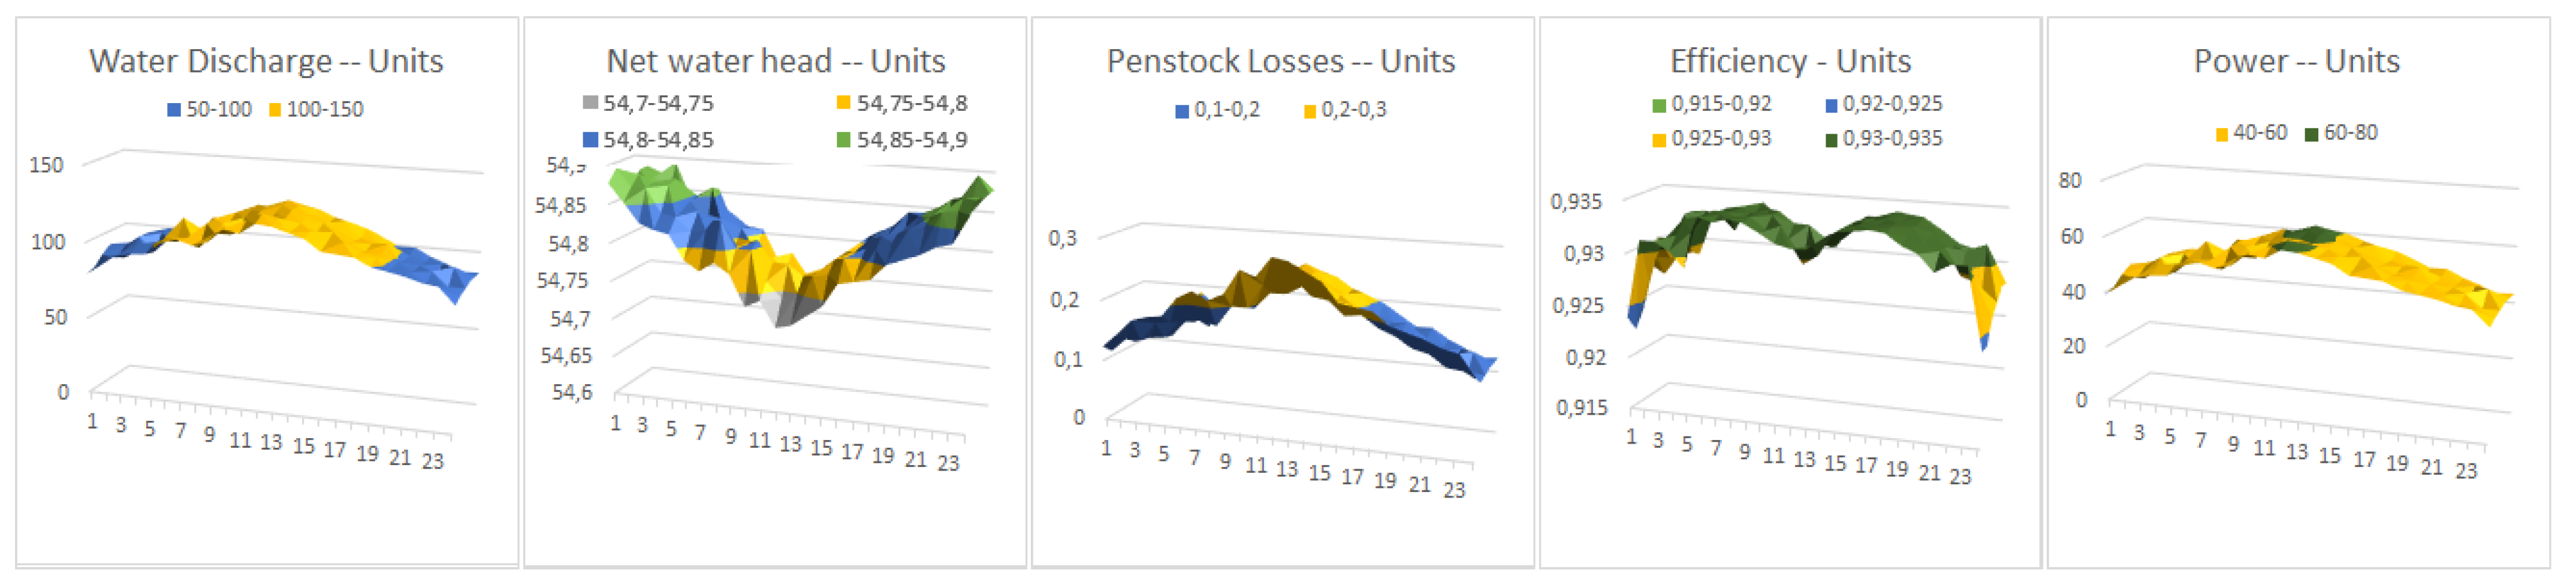The height and width of the screenshot is (588, 2576).
Task: Click the blue 50-100 legend swatch
Action: pyautogui.click(x=175, y=110)
